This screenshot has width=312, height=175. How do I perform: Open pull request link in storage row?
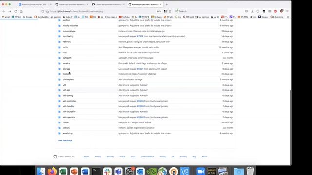tap(140, 69)
